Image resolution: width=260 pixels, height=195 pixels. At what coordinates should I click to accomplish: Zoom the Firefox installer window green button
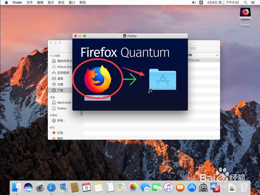click(x=84, y=36)
